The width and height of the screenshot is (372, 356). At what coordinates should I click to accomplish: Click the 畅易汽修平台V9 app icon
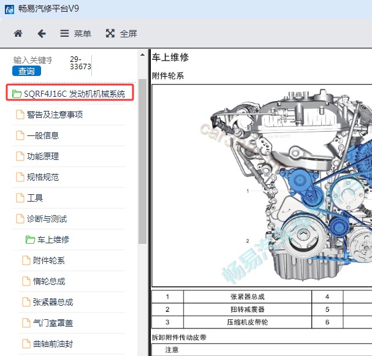click(x=9, y=9)
